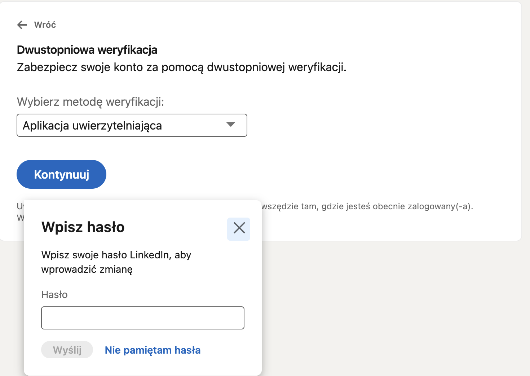Click the 'Wybierz metodę weryfikacji:' label
530x376 pixels.
(x=90, y=102)
